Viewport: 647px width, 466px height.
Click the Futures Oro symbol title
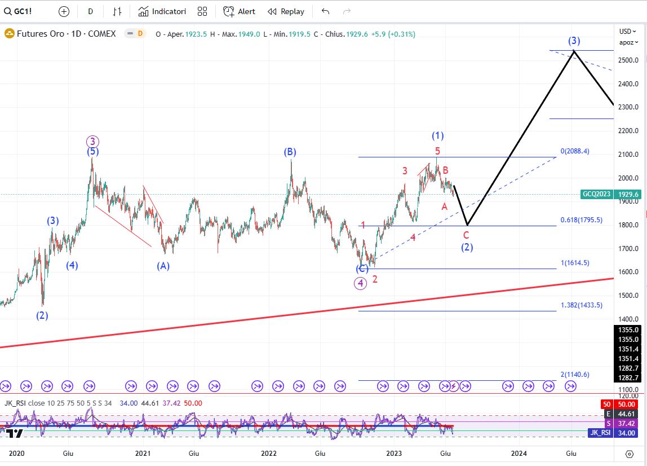(66, 34)
